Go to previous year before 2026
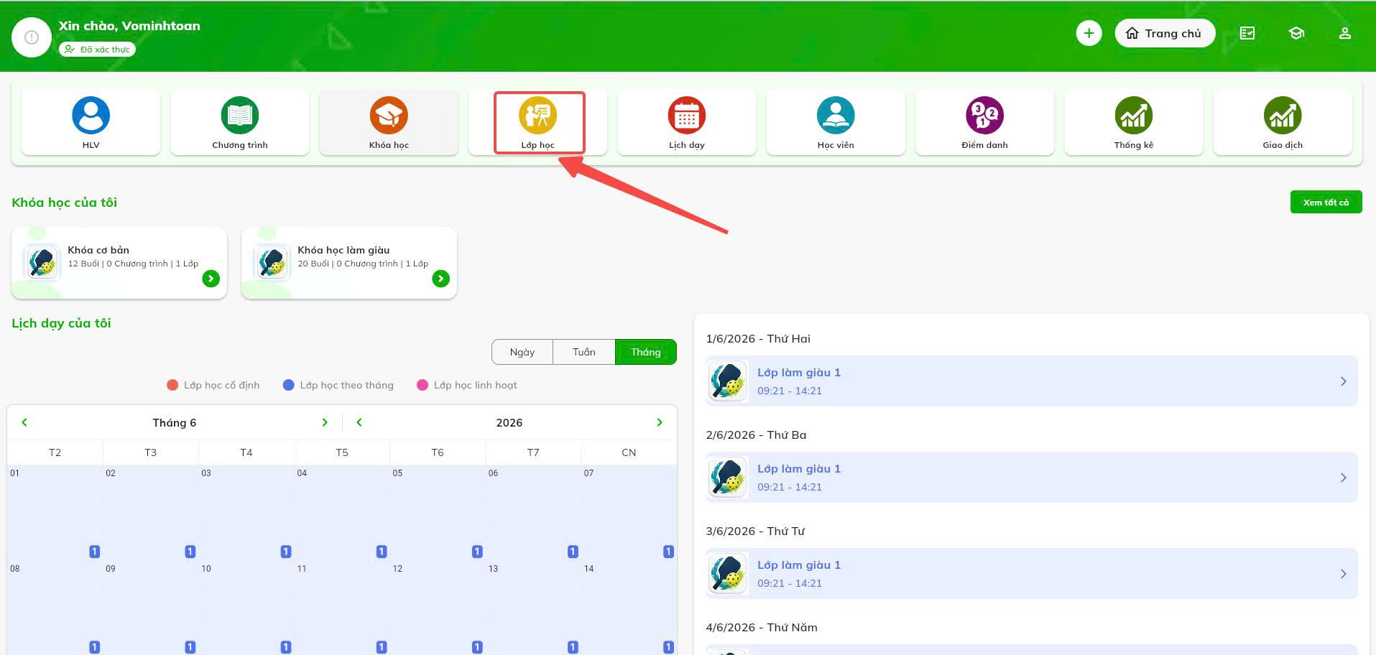The image size is (1376, 655). coord(359,422)
